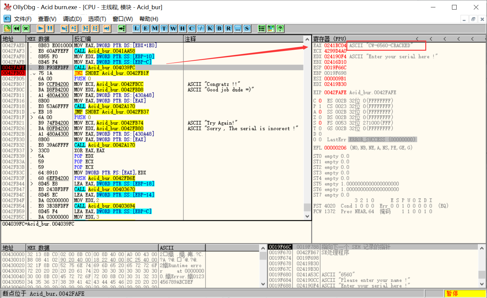Open a file with the Open toolbar icon
Screen dimensions: 487x298
(7, 29)
